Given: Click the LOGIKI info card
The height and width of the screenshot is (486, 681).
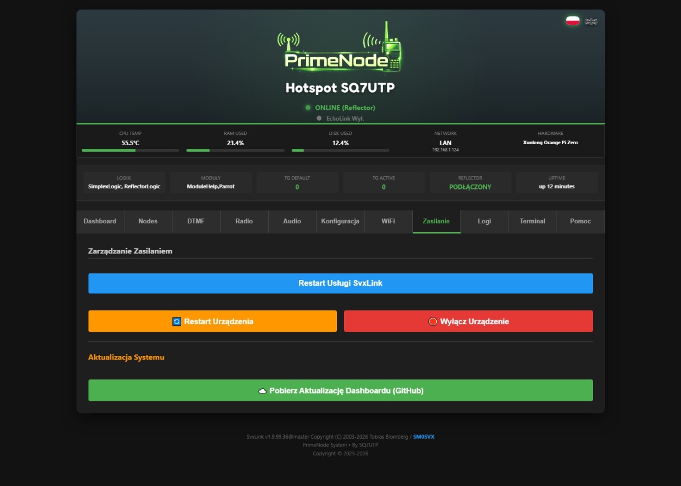Looking at the screenshot, I should pyautogui.click(x=124, y=183).
